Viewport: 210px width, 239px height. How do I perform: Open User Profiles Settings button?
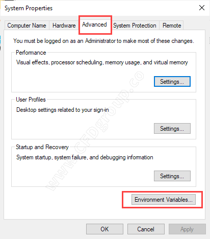point(172,129)
